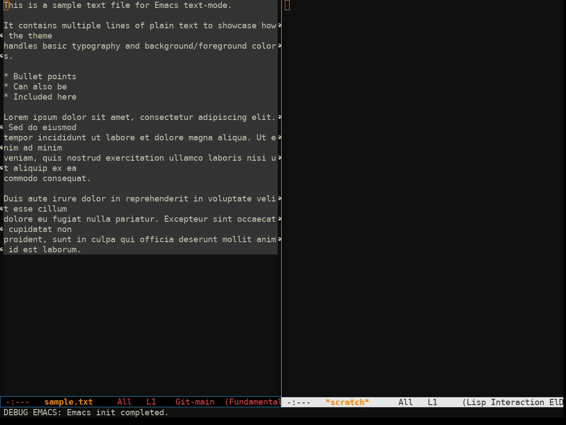Screen dimensions: 566x425
Task: Click the '* Bullet points' line
Action: pyautogui.click(x=40, y=77)
